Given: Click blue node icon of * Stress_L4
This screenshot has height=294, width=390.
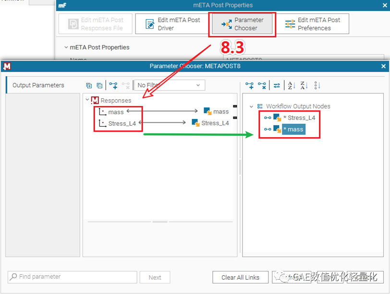Looking at the screenshot, I should coord(277,118).
